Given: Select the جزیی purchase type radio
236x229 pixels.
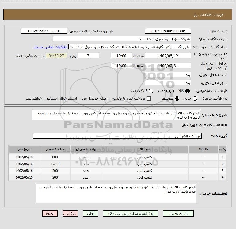Looking at the screenshot, I should 195,98.
